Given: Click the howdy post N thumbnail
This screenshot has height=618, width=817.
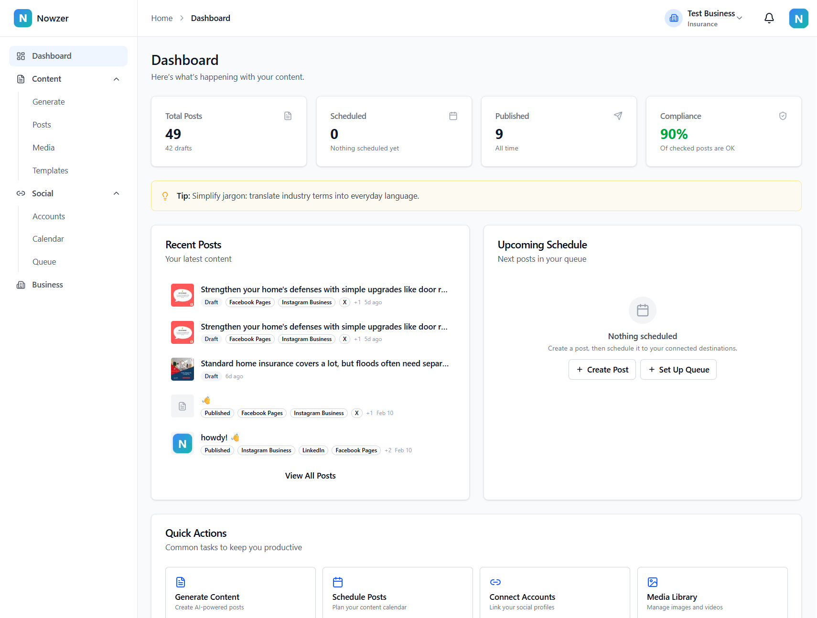Looking at the screenshot, I should tap(183, 444).
